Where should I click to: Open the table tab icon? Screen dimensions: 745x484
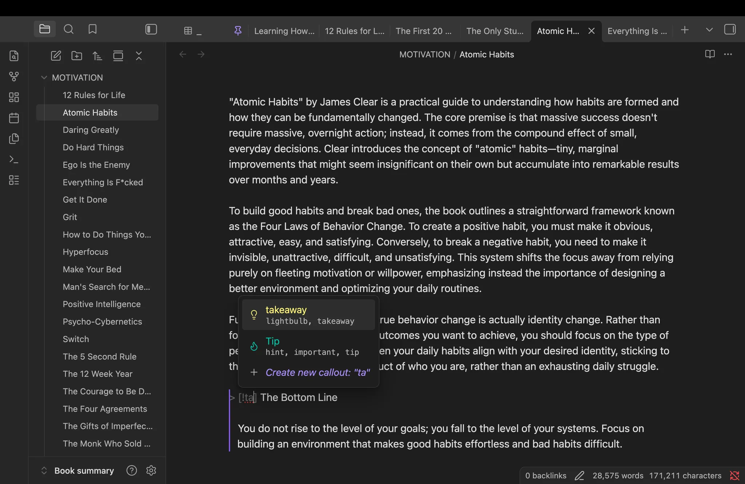point(188,31)
